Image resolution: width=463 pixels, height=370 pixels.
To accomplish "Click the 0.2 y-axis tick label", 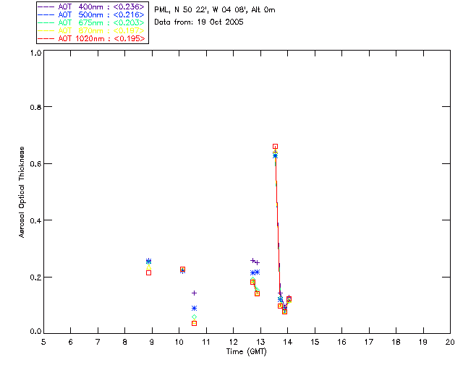I will coord(35,277).
